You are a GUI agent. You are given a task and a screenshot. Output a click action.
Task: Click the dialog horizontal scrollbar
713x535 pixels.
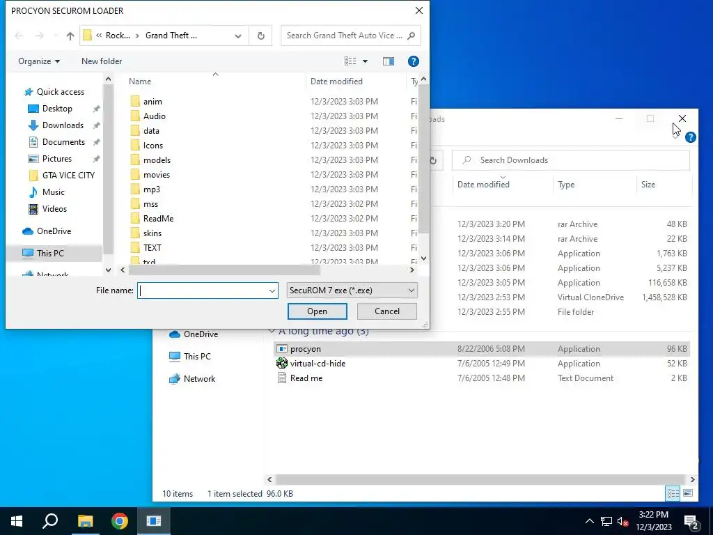click(224, 270)
